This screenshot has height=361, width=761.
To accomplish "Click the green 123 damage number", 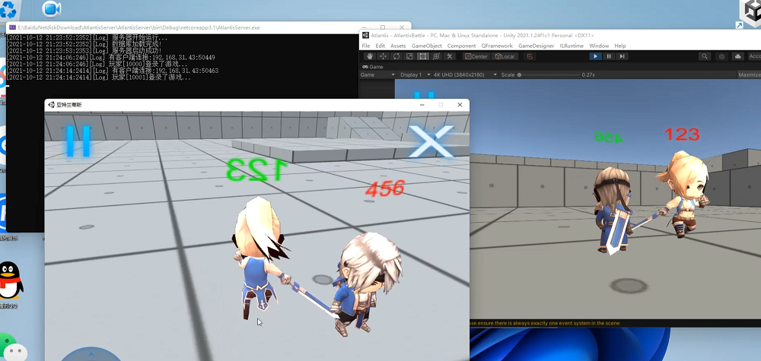I will pyautogui.click(x=256, y=170).
